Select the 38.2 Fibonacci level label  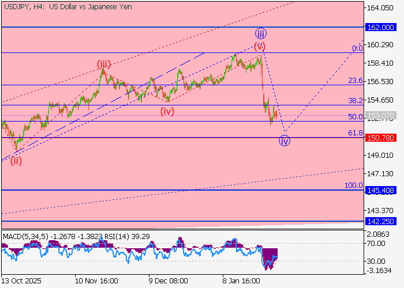click(355, 100)
